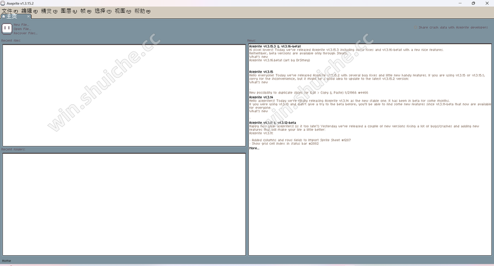The height and width of the screenshot is (266, 494).
Task: Open the Aseprite v1.3.15.3 & v1.3.16-beta1 news headline
Action: click(x=275, y=46)
